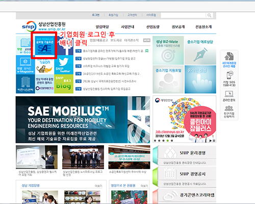Open the connect21 contents campus tile
The width and height of the screenshot is (255, 204).
pos(44,84)
